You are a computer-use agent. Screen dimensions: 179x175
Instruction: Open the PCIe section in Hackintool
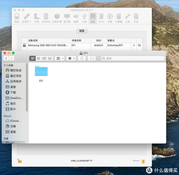coord(101,18)
